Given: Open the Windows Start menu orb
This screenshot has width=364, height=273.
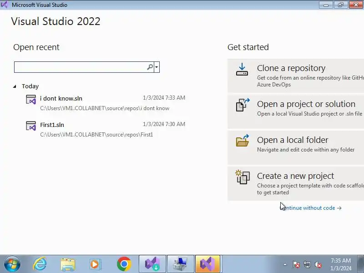Looking at the screenshot, I should pos(12,264).
